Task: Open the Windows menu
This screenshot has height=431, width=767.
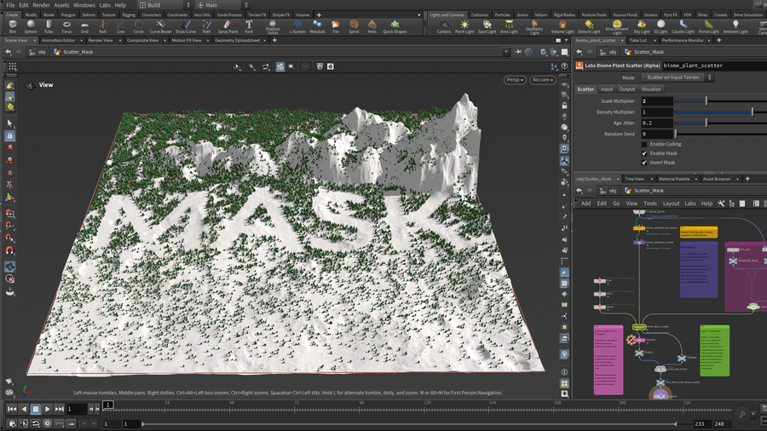Action: 84,5
